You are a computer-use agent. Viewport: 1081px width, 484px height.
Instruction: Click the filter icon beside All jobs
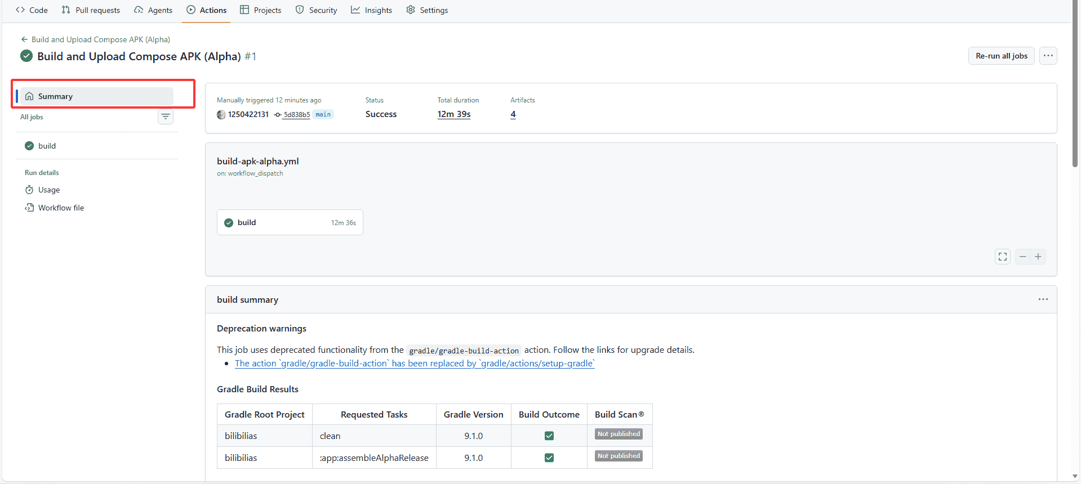pos(166,117)
